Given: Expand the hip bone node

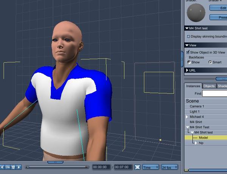Looking at the screenshot, I should pos(196,143).
